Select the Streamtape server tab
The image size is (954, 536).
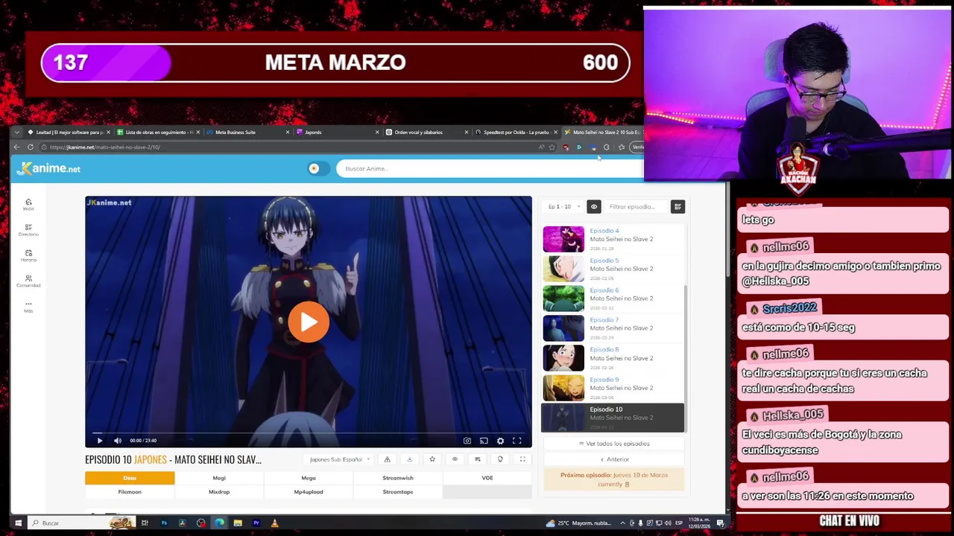point(398,492)
